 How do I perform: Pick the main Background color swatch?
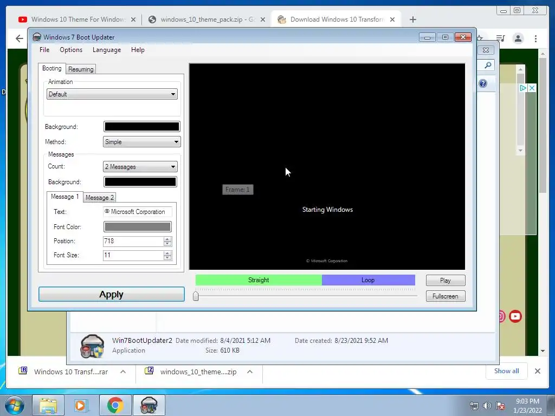(x=141, y=127)
